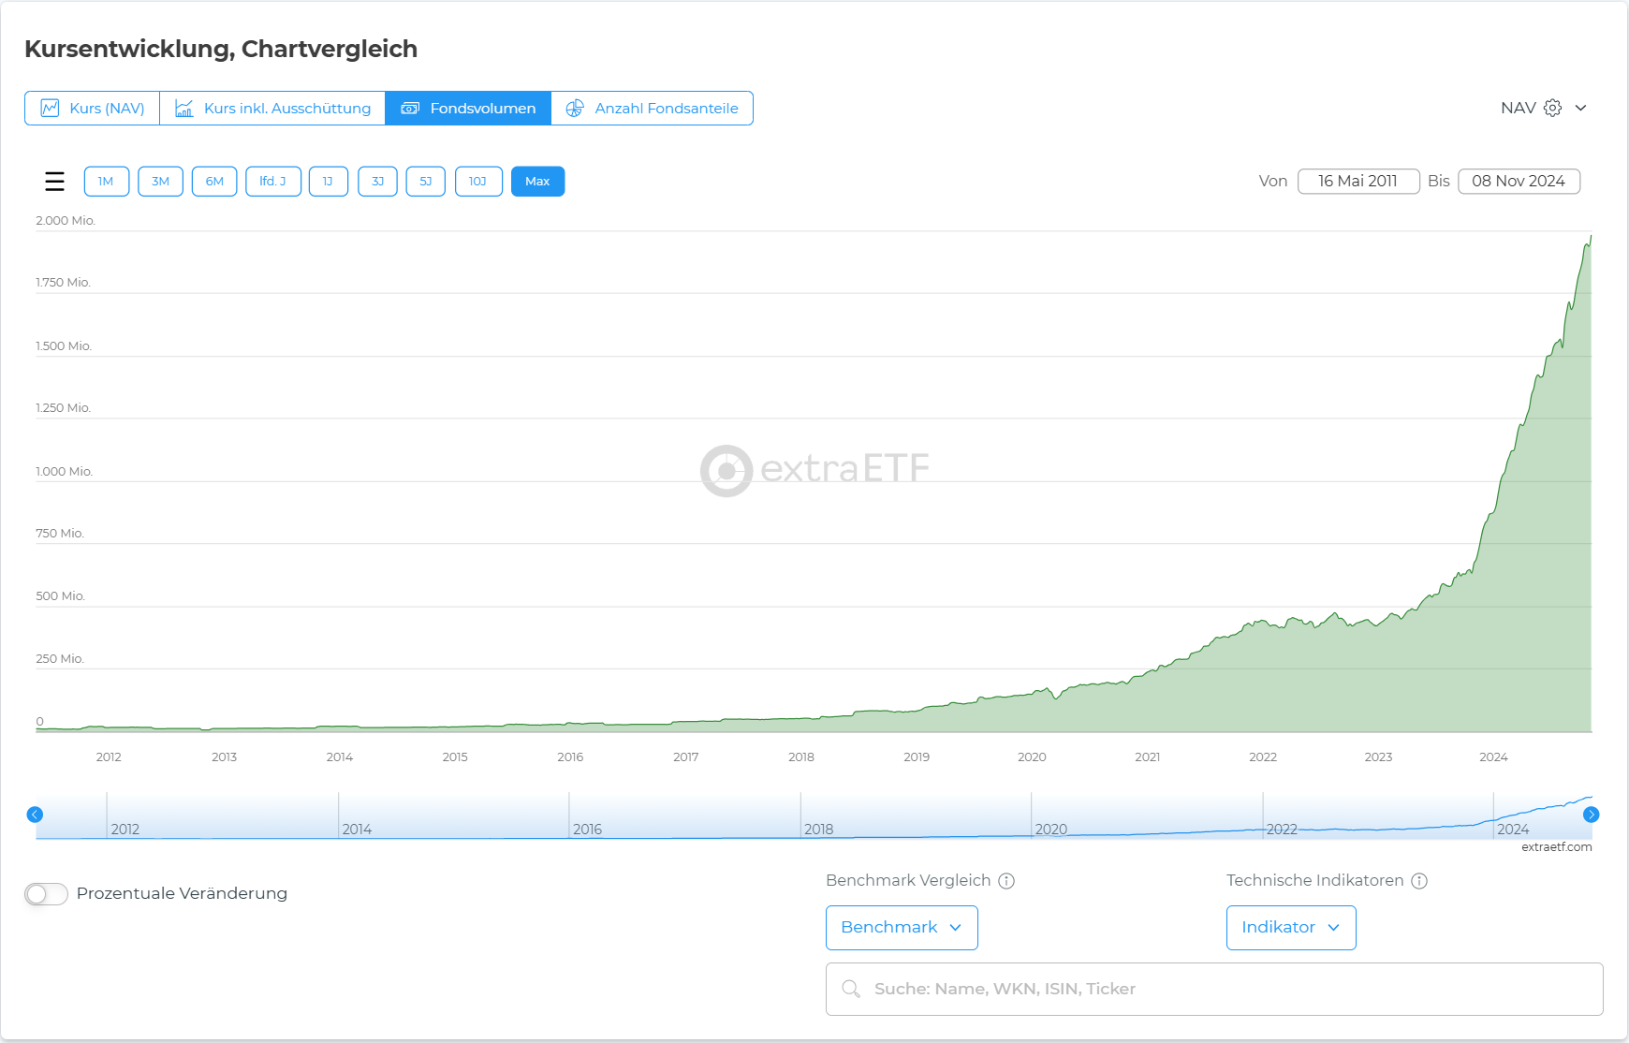Click the Technische Indikatoren info icon
The image size is (1629, 1043).
pyautogui.click(x=1419, y=881)
